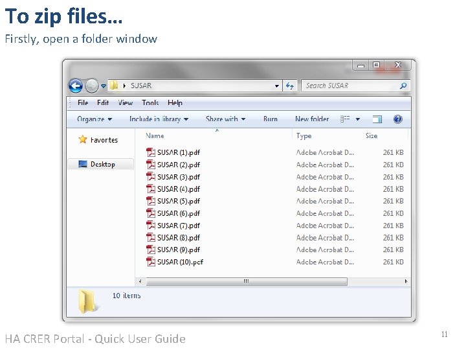Image resolution: width=466 pixels, height=350 pixels.
Task: Click the 261 KB size of SUSAR (10).pdf
Action: pos(394,262)
